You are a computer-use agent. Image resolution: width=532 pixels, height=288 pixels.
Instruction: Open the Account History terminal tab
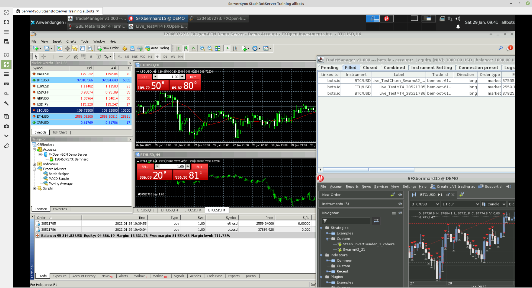coord(84,276)
